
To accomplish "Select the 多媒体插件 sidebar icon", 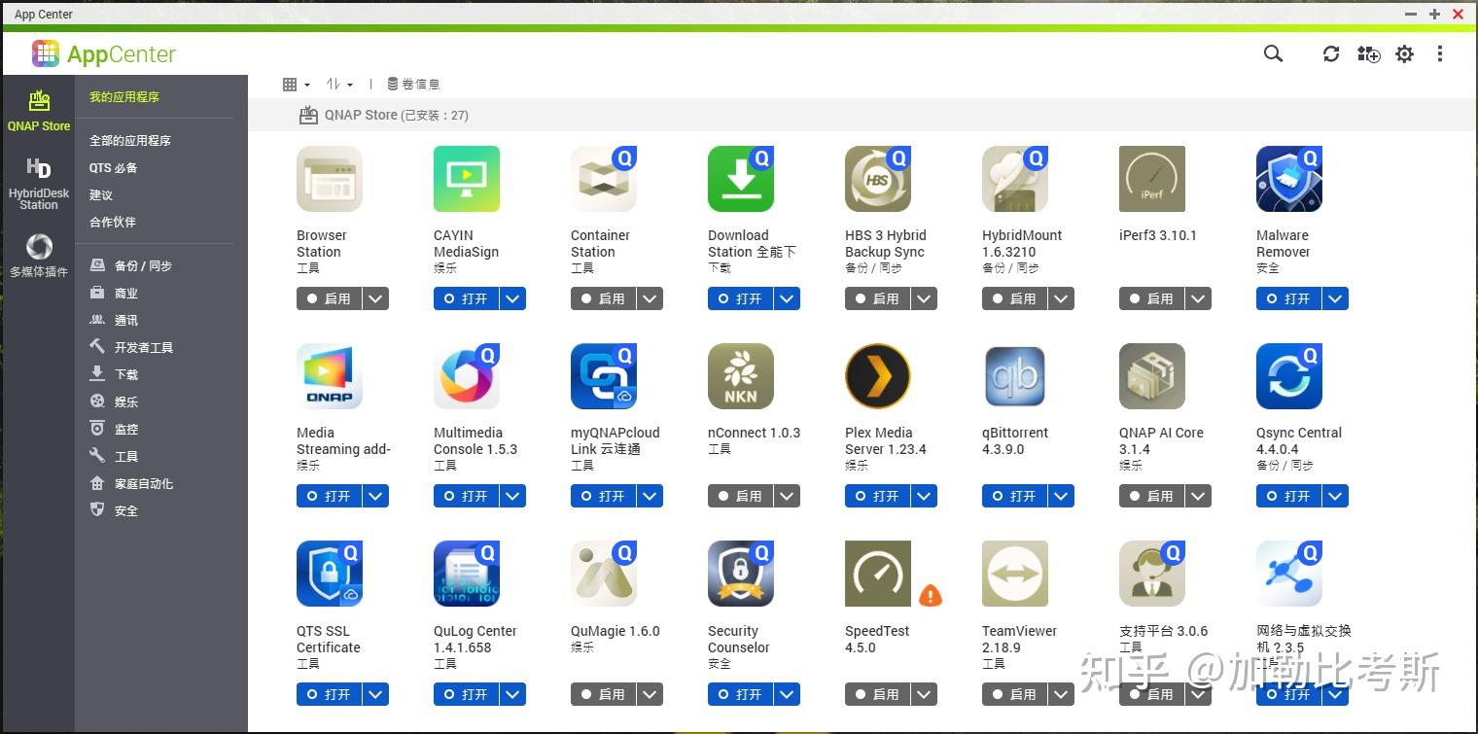I will click(x=39, y=248).
